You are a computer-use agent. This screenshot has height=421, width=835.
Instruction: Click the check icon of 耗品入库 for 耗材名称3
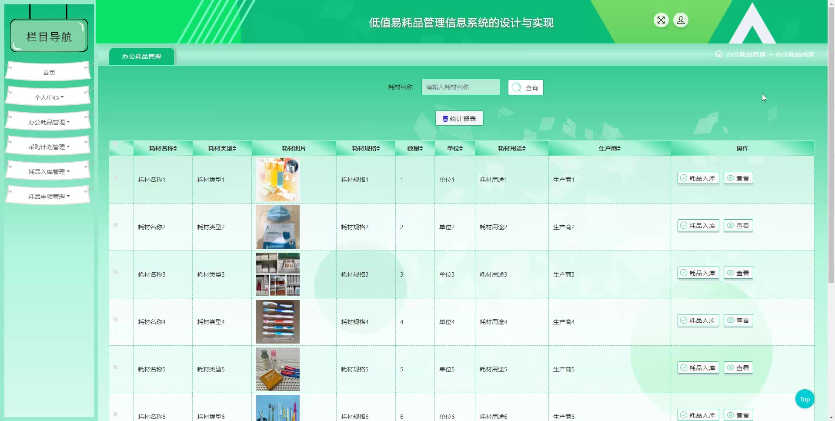coord(684,273)
